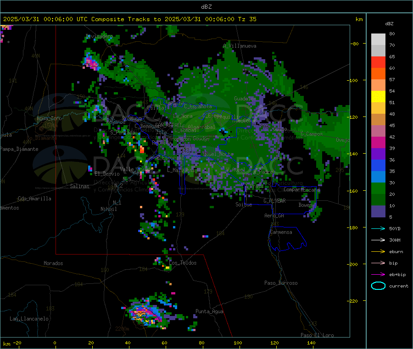Click the 'El_Desvio' place label
413x349 pixels.
pos(107,174)
